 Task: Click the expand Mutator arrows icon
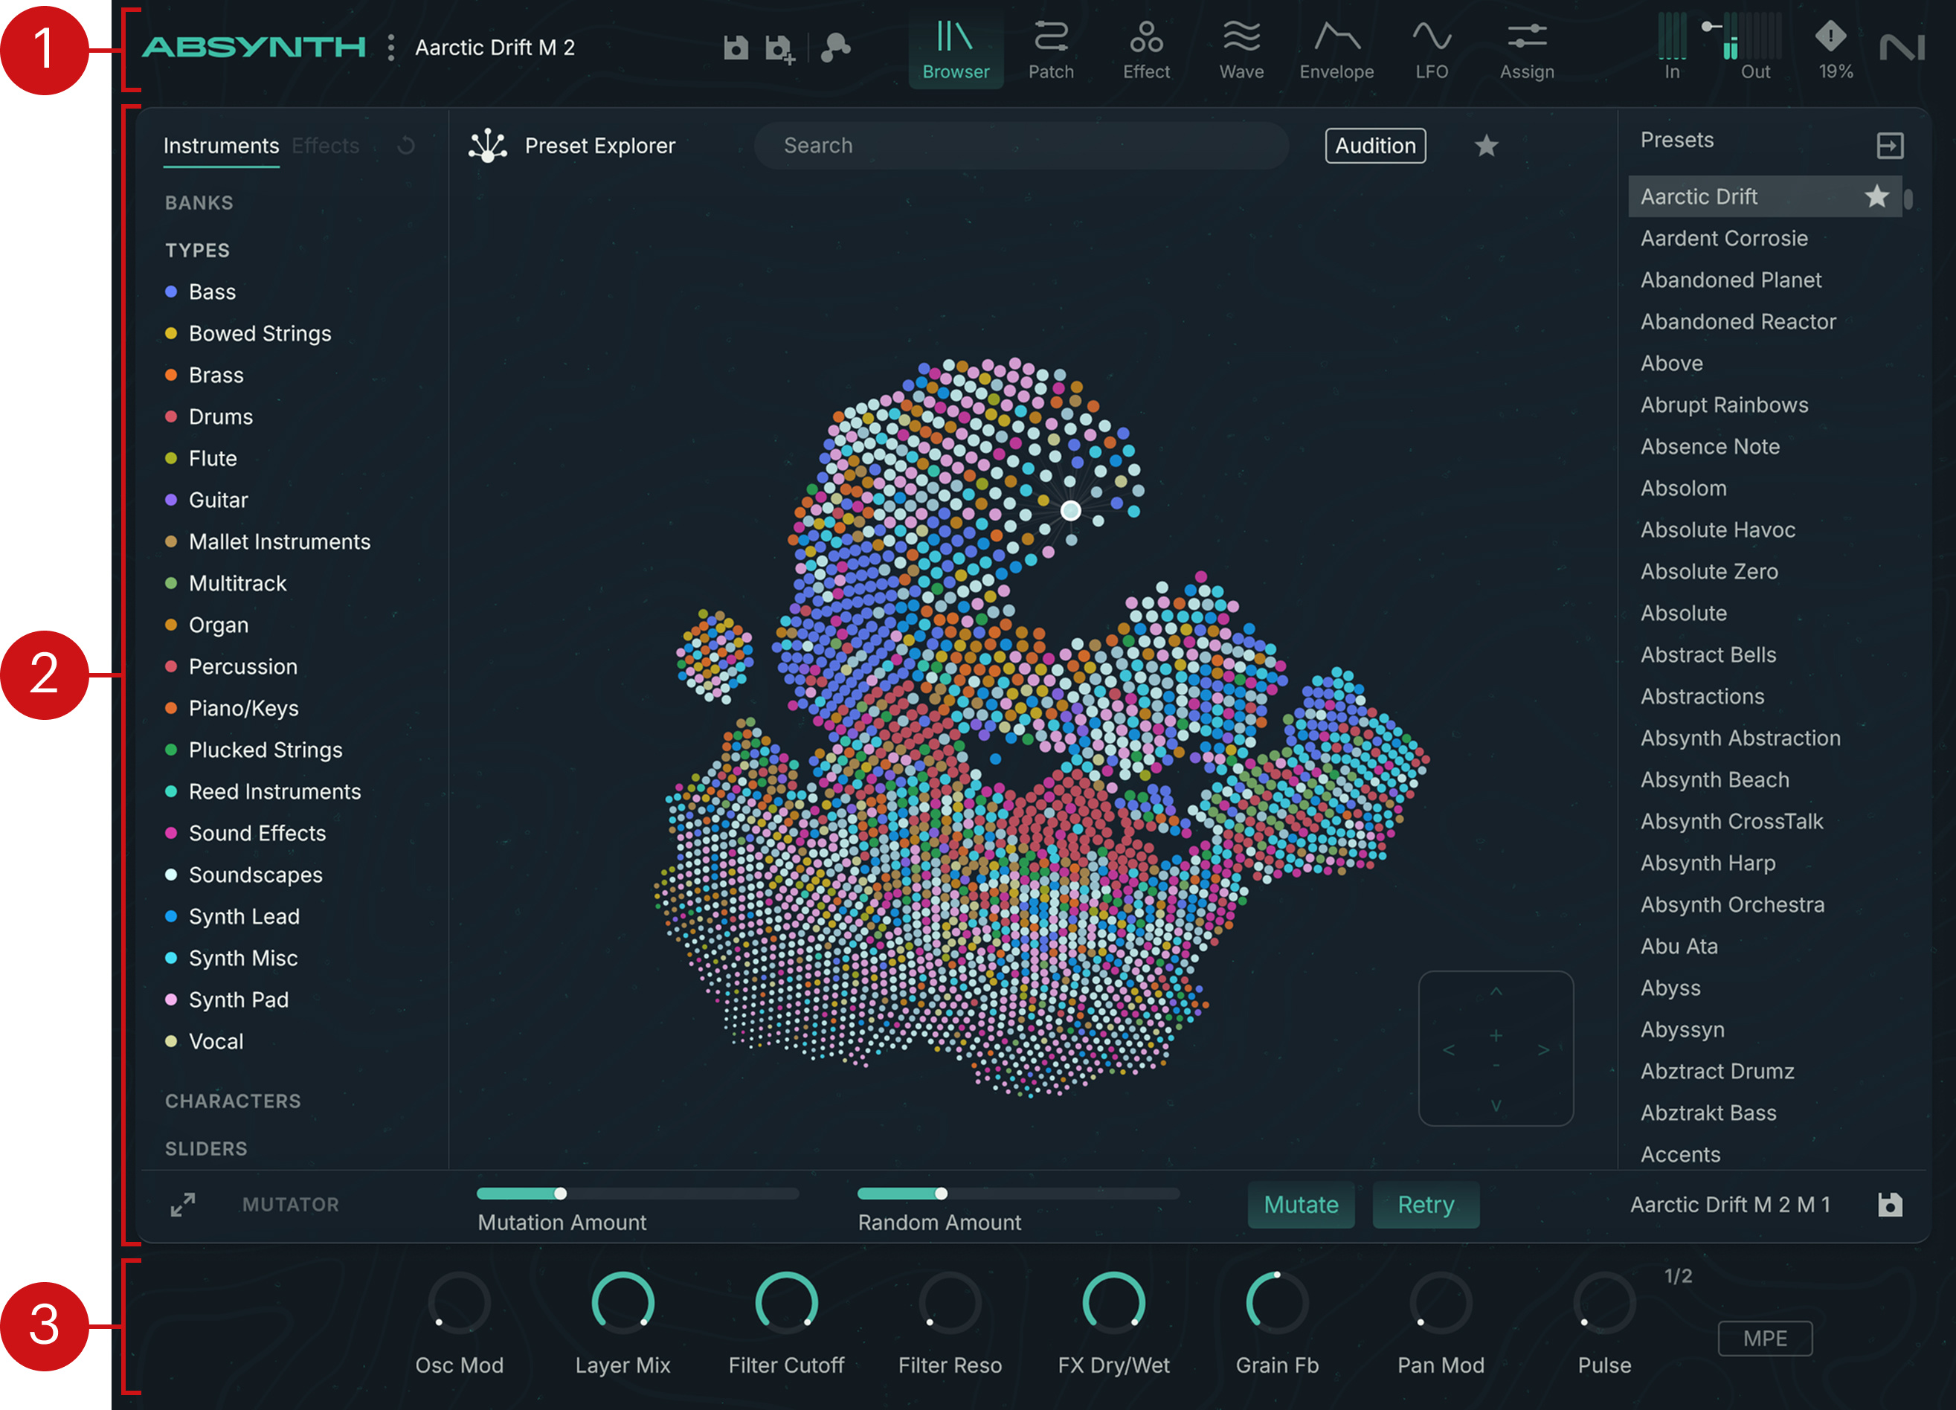[183, 1204]
